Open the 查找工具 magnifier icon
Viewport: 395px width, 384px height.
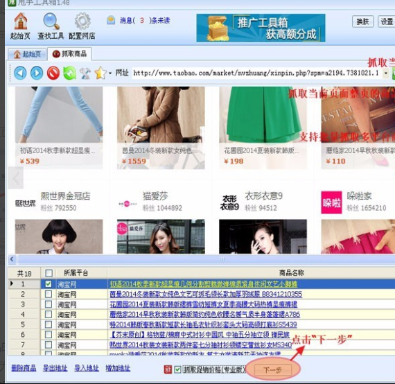pos(51,21)
